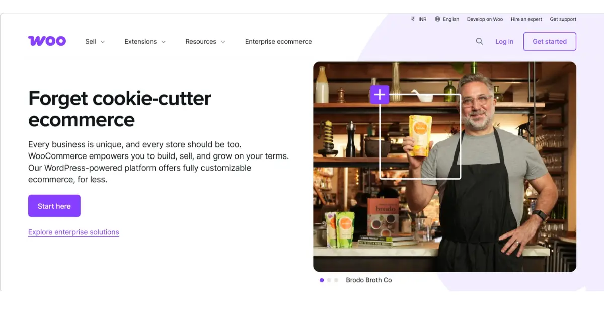This screenshot has height=317, width=604.
Task: Click the Log in link
Action: (504, 41)
